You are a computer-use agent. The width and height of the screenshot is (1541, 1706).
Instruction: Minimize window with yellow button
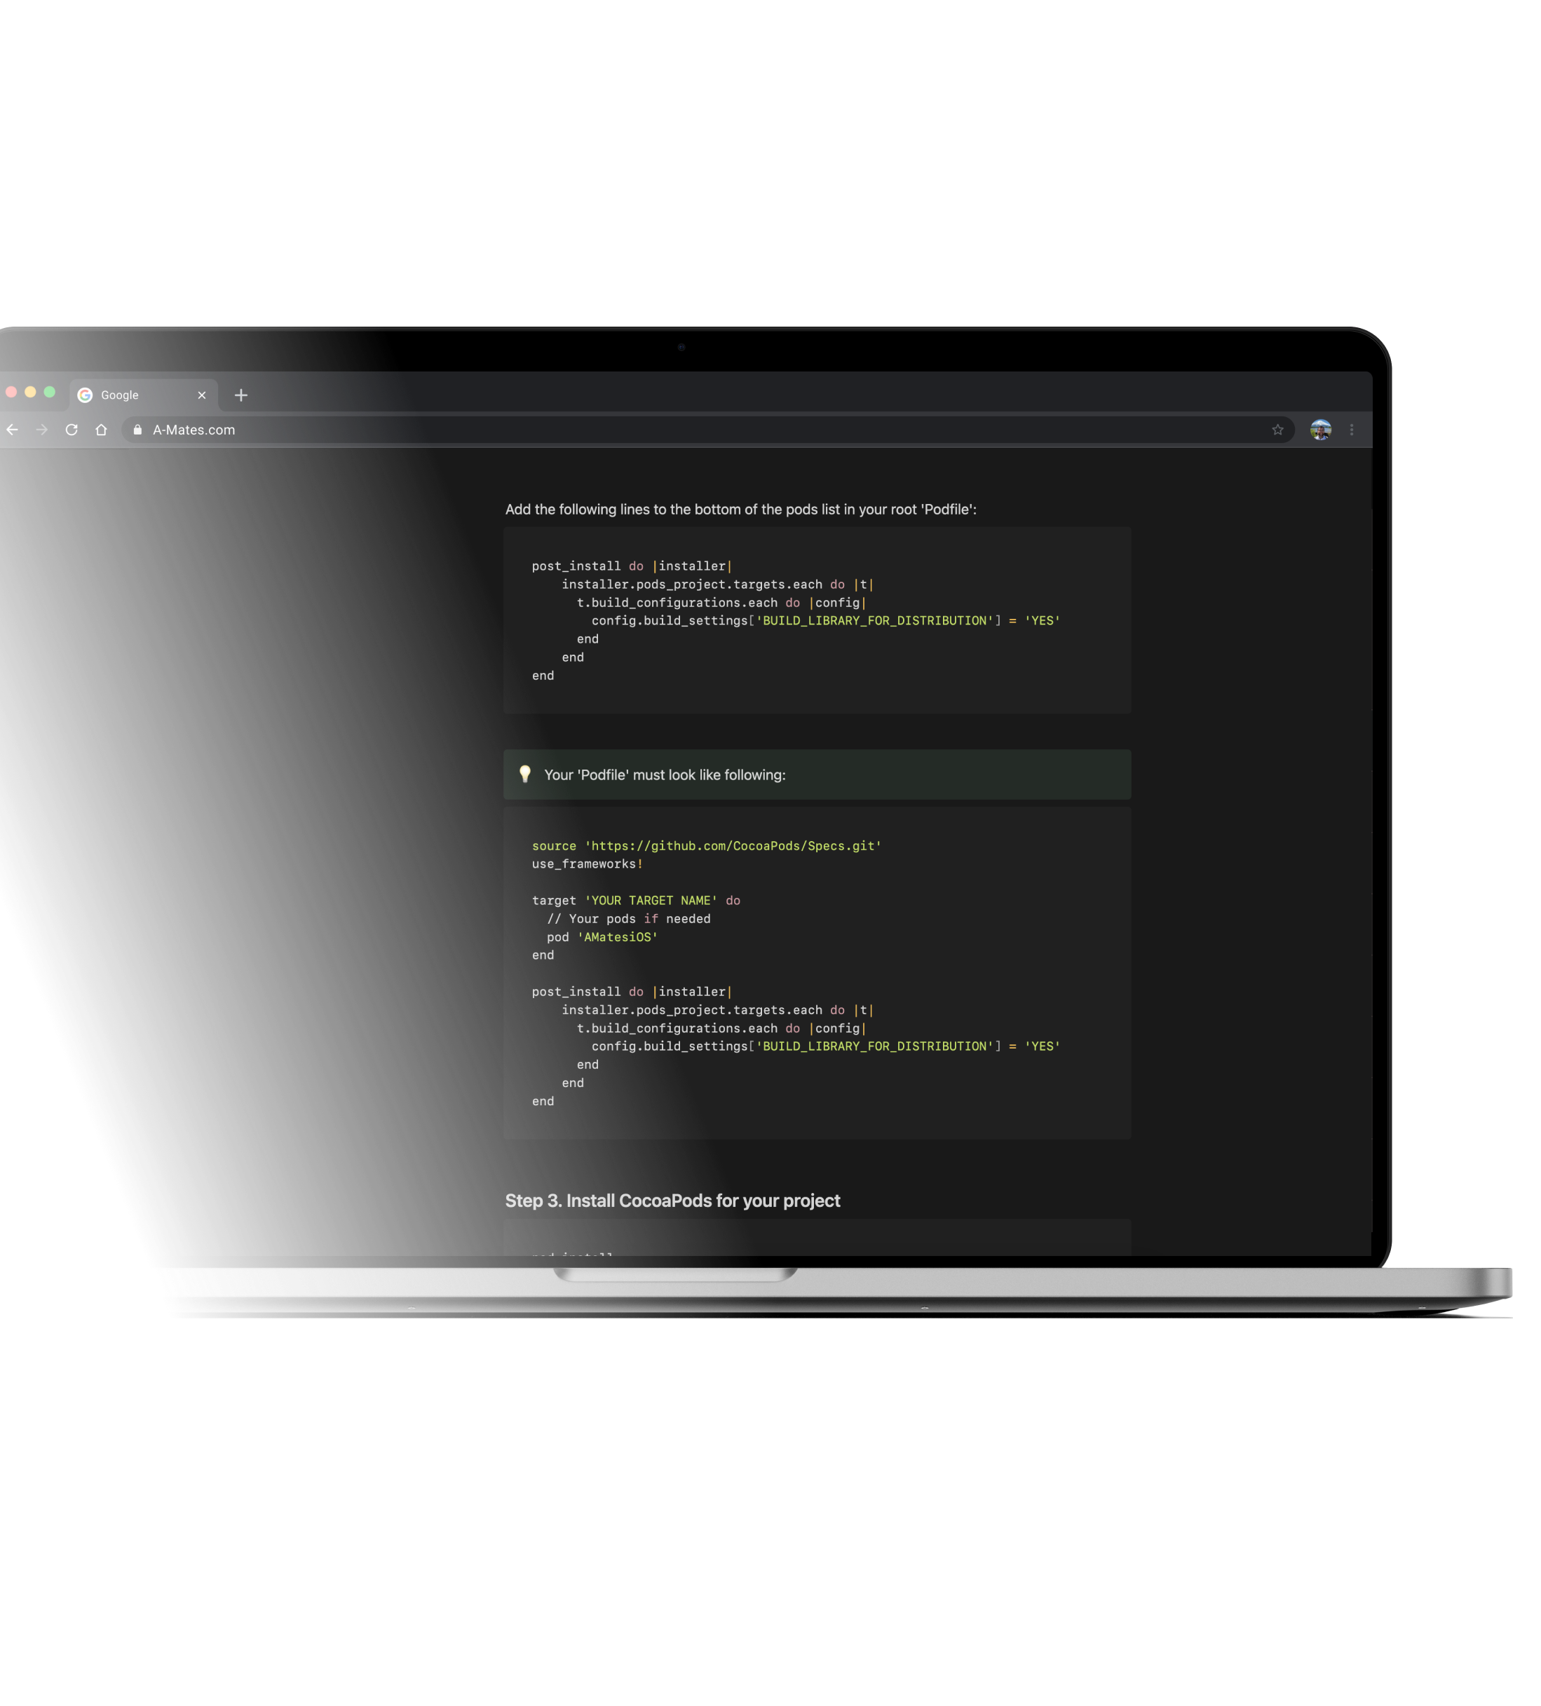(30, 392)
